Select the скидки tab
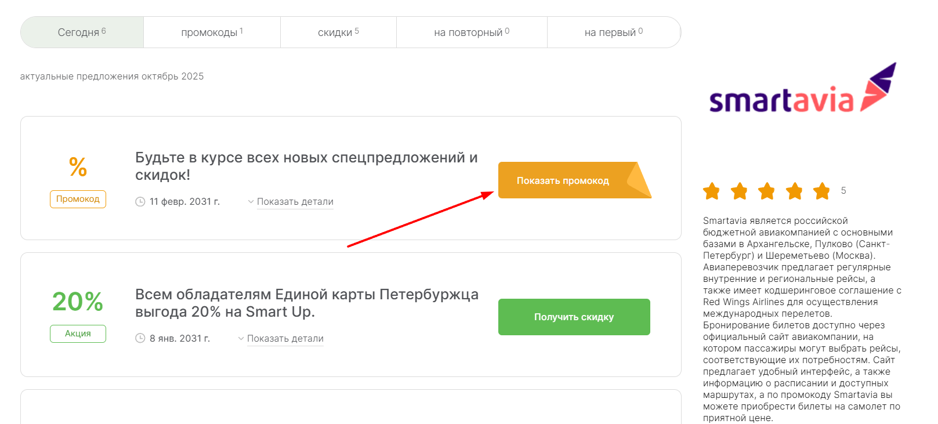Screen dimensions: 938x424 click(x=338, y=32)
